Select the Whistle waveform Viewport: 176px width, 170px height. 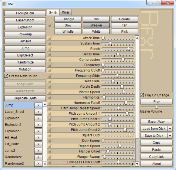[x=68, y=31]
